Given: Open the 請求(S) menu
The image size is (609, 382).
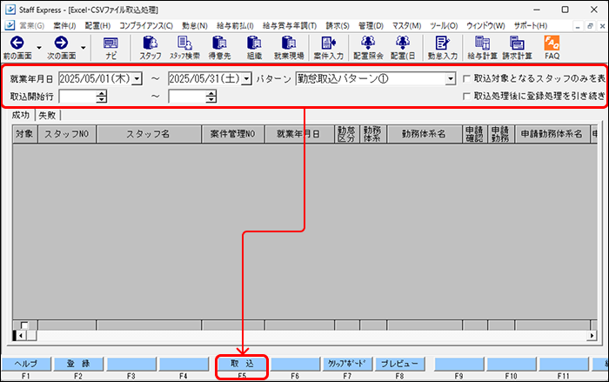Looking at the screenshot, I should pos(338,25).
